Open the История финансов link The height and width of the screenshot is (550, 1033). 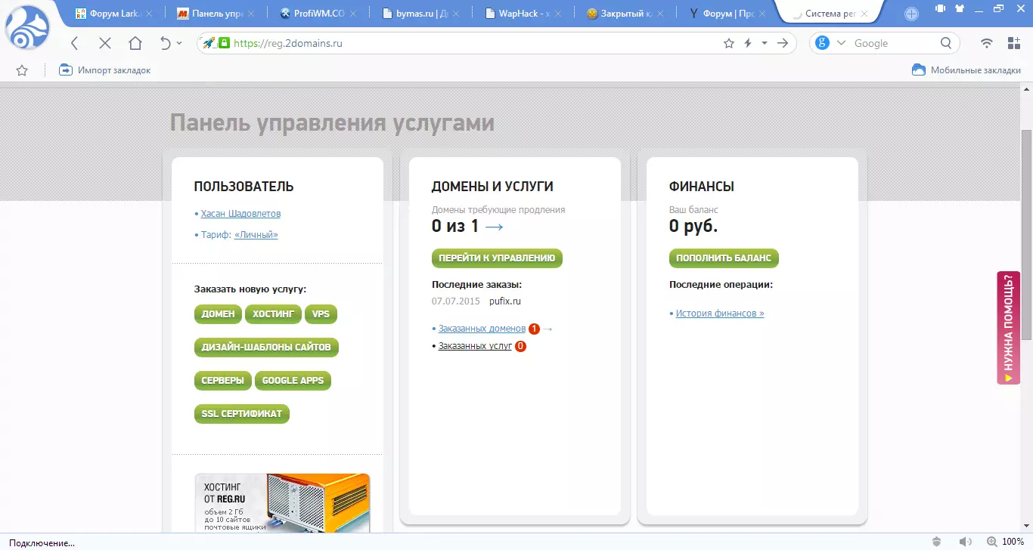[719, 313]
